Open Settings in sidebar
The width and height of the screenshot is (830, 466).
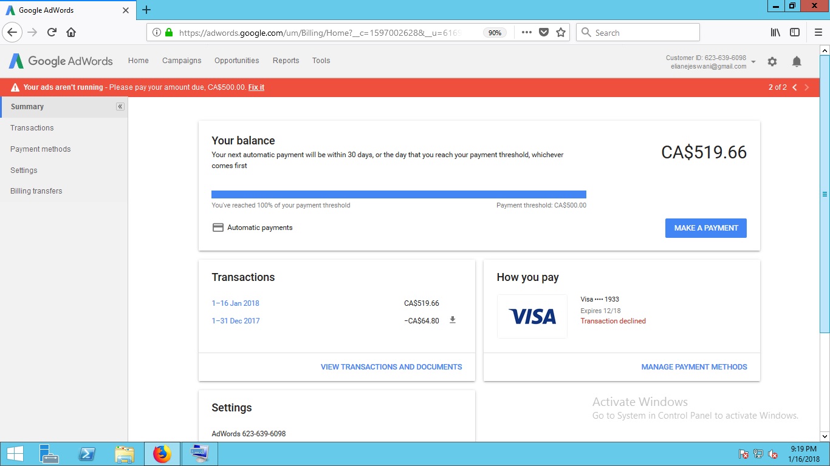tap(24, 171)
